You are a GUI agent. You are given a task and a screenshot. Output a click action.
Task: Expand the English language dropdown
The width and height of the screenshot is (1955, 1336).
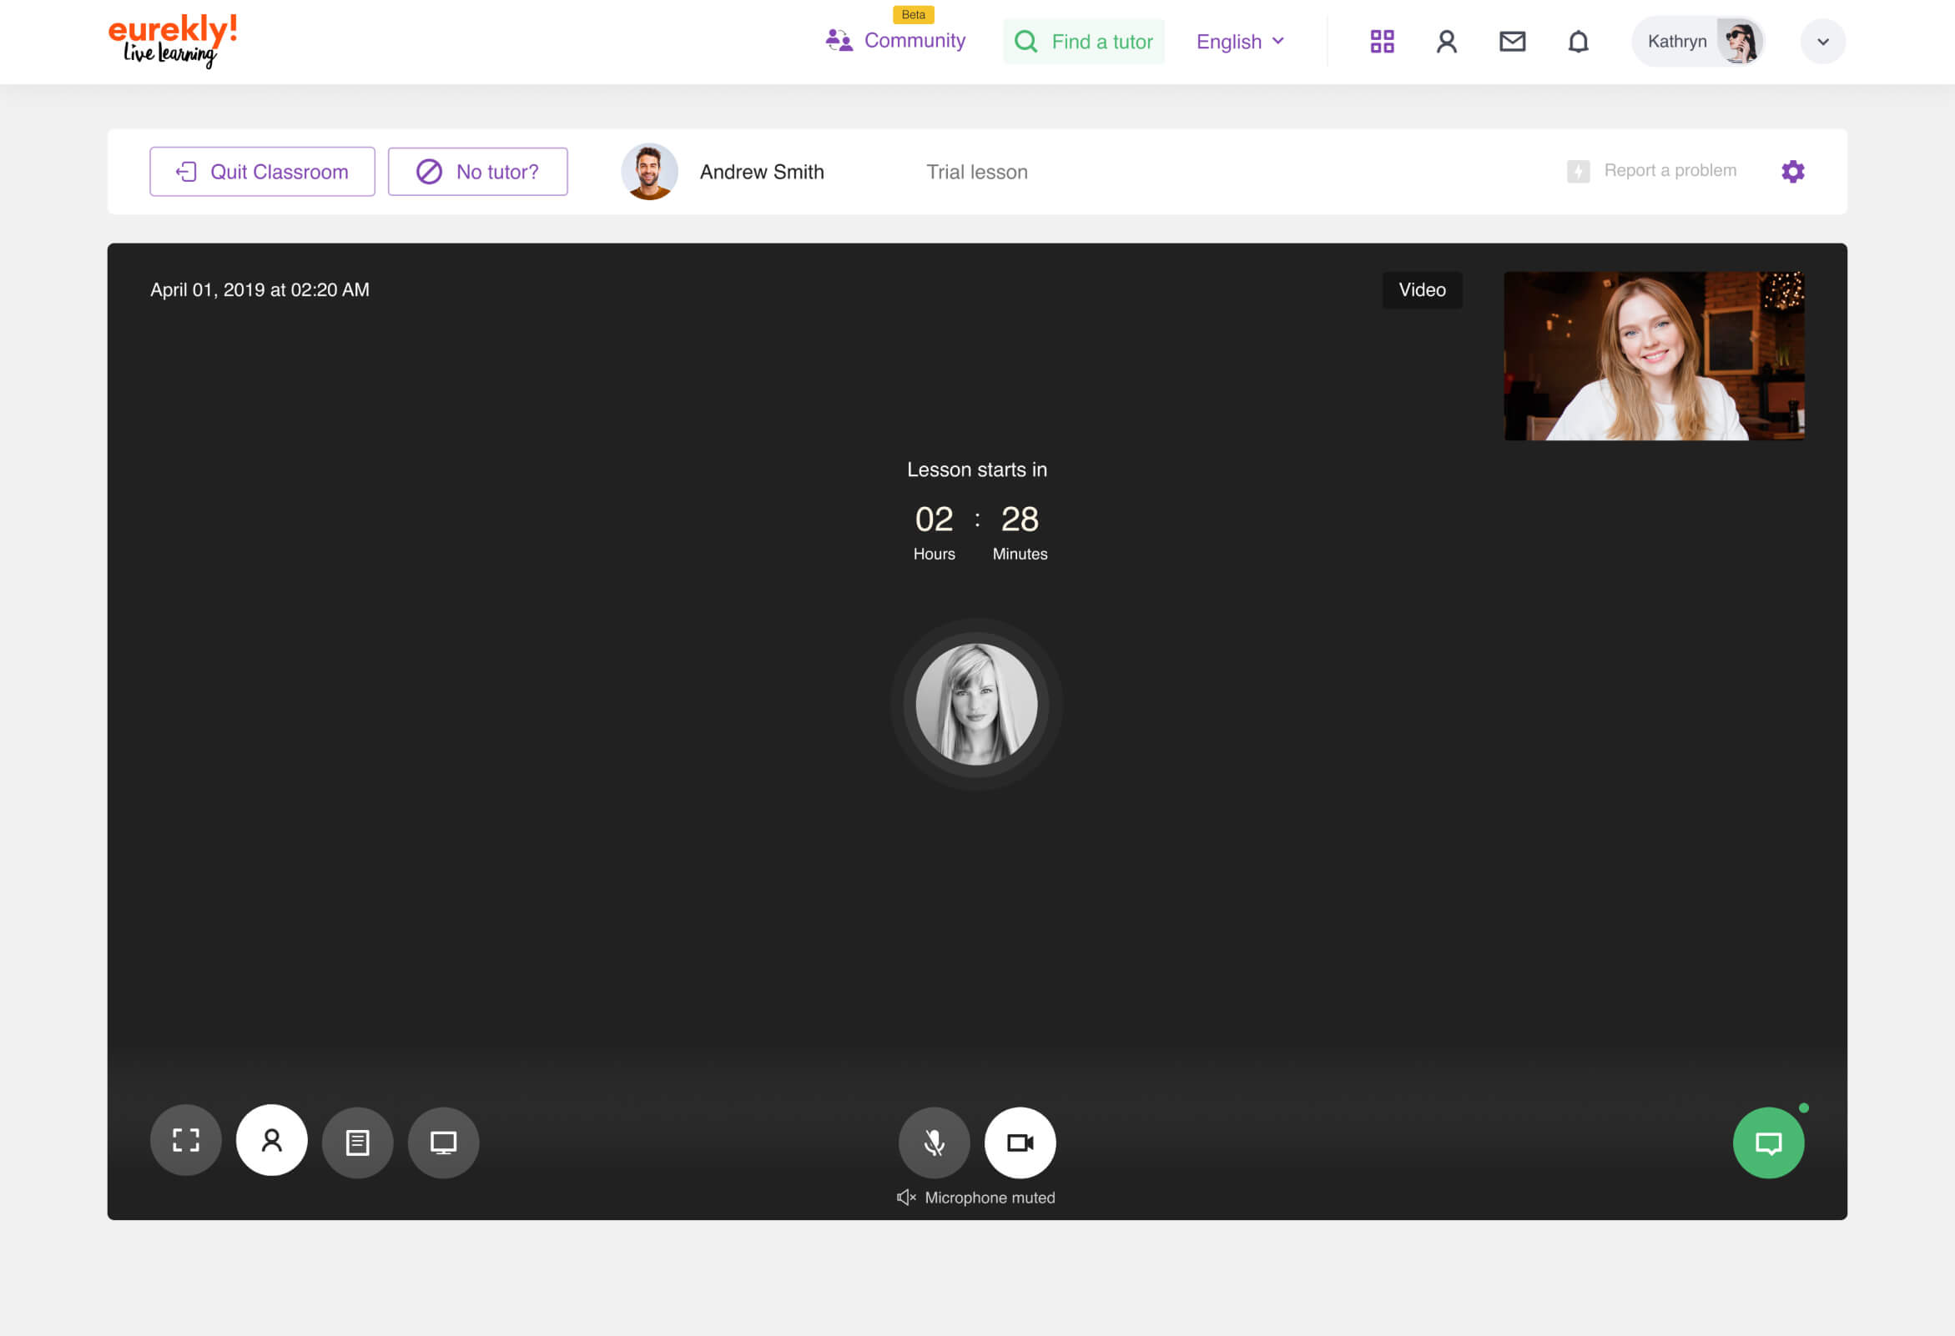click(1240, 41)
